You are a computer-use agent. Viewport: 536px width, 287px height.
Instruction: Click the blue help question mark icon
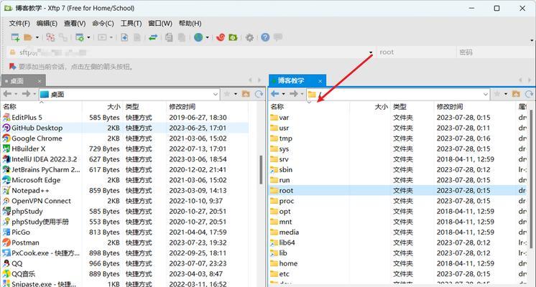tap(265, 37)
